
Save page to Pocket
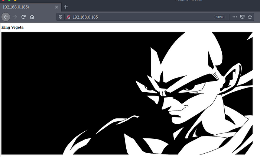pyautogui.click(x=242, y=17)
